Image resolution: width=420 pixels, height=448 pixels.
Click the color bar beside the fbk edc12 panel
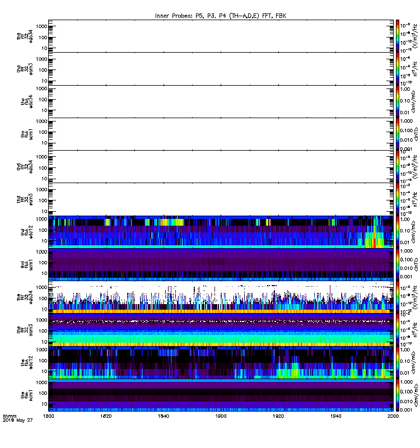[x=397, y=362]
